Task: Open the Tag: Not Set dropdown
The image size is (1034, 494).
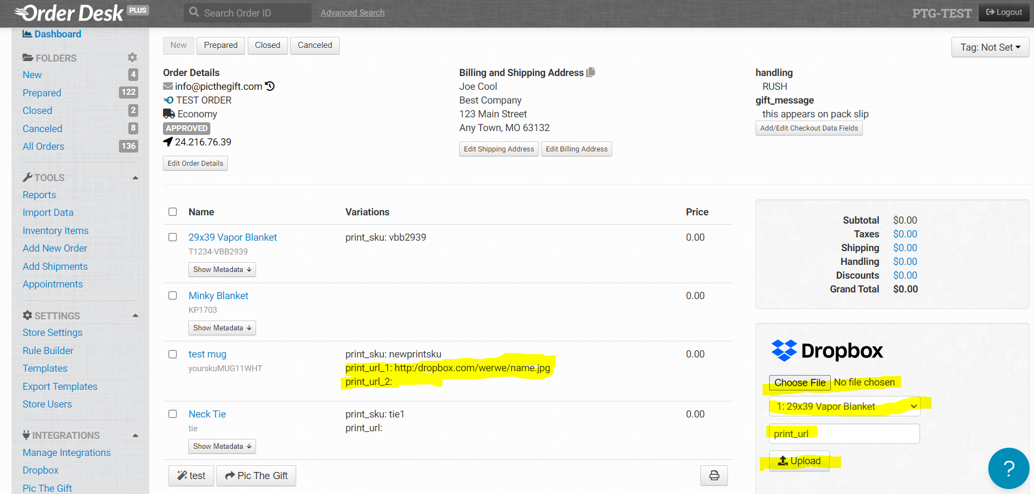Action: (990, 47)
